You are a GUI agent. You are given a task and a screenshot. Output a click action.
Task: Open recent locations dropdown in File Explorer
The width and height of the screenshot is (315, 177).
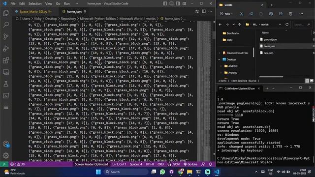[x=233, y=25]
